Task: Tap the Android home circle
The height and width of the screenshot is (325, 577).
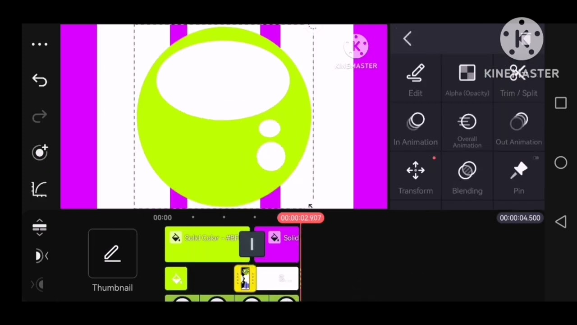Action: (561, 163)
